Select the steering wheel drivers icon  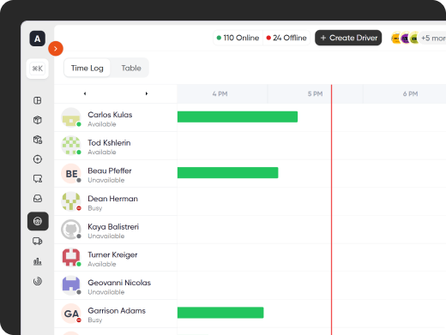tap(38, 221)
